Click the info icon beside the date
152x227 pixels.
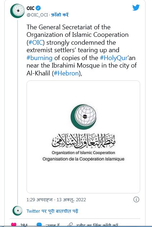[x=136, y=199]
